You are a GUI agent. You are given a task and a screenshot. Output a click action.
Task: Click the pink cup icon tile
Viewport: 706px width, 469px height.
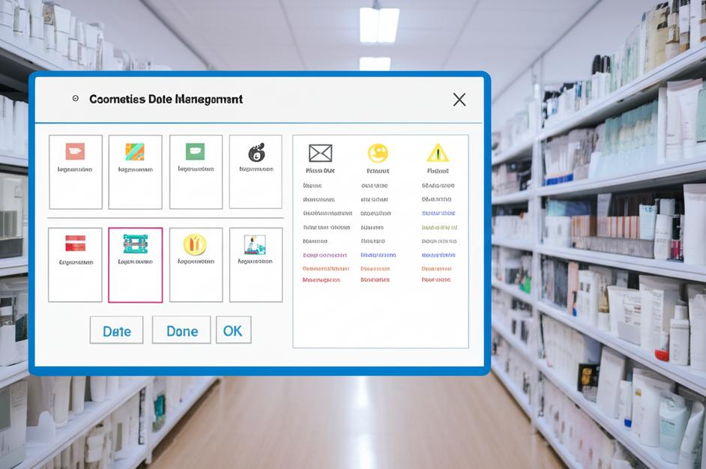coord(75,152)
